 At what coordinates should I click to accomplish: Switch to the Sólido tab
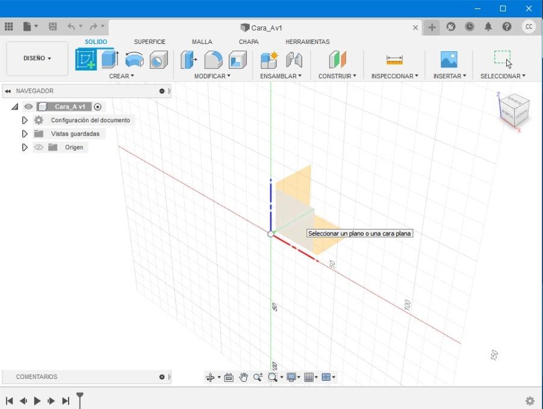point(96,42)
